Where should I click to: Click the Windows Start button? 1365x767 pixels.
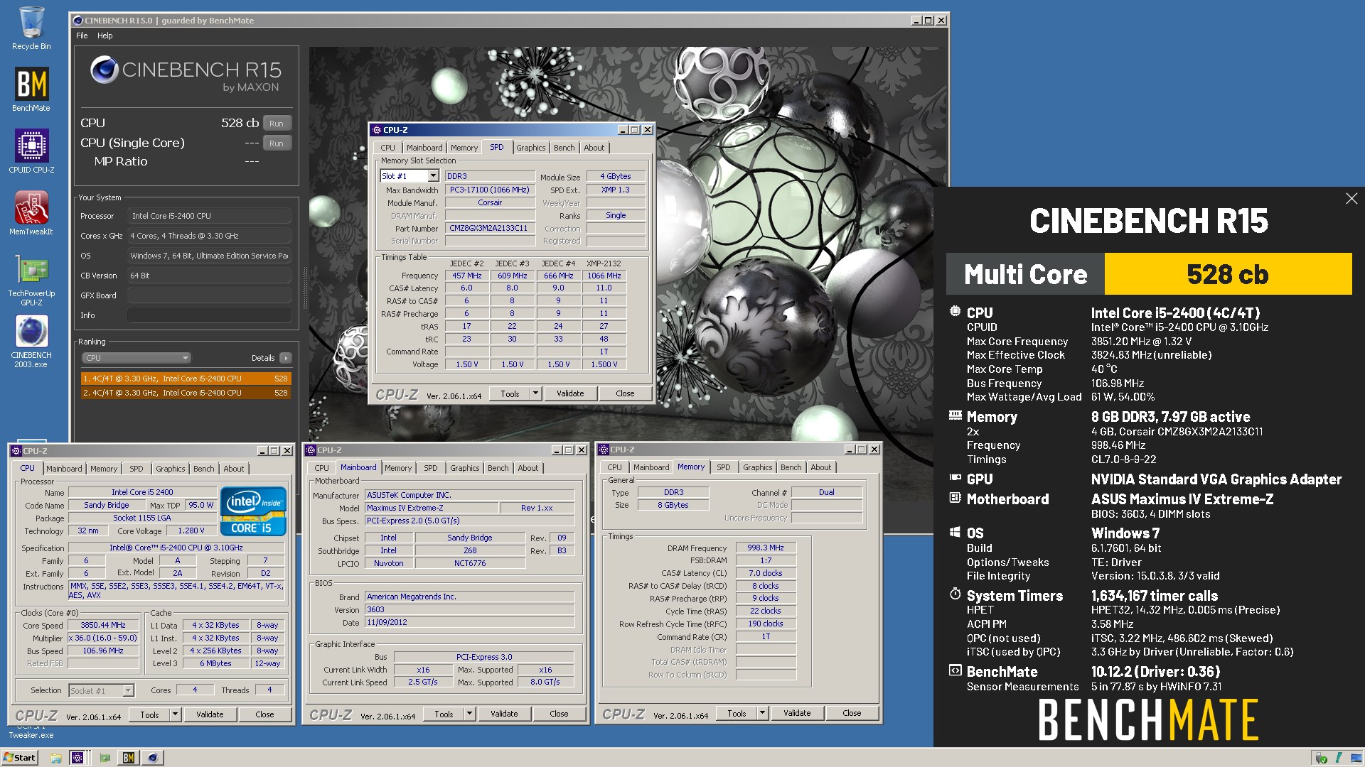pyautogui.click(x=19, y=758)
